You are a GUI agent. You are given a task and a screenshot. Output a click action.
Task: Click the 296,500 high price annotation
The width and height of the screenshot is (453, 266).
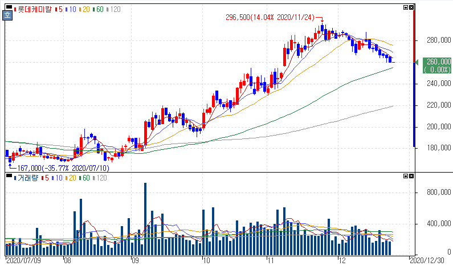point(270,18)
